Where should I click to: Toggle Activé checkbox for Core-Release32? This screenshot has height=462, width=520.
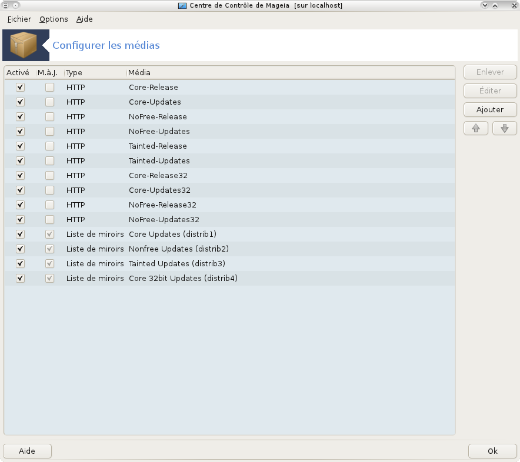tap(20, 175)
